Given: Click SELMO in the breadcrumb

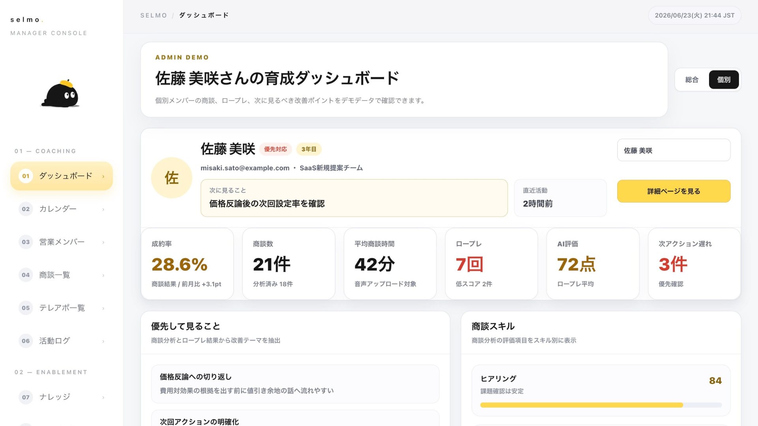Looking at the screenshot, I should tap(154, 15).
